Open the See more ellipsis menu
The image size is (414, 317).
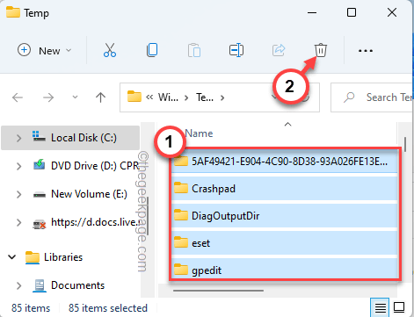coord(366,51)
